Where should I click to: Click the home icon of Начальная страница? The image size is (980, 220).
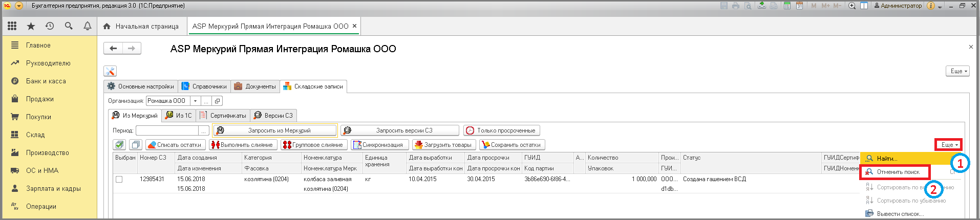(x=106, y=26)
